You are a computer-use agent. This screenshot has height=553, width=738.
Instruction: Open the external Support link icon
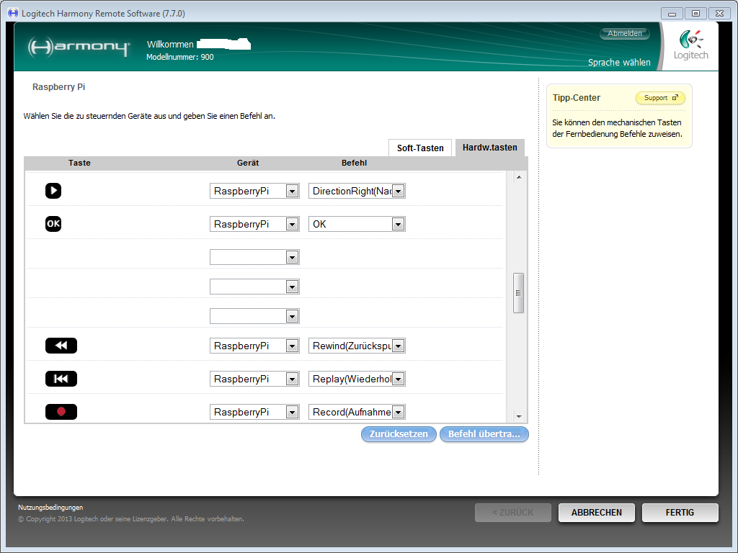(x=675, y=98)
